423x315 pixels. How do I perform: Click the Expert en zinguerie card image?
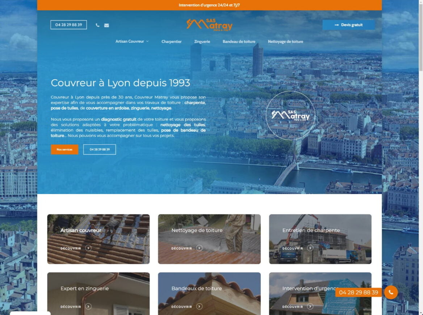(98, 294)
